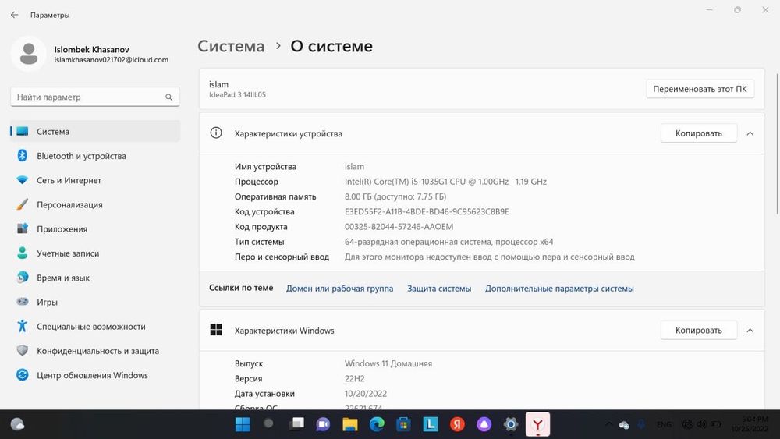Viewport: 780px width, 439px height.
Task: Open Приложения settings
Action: coord(95,228)
